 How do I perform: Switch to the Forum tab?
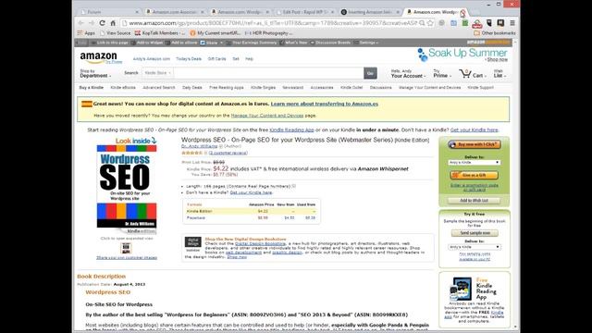[x=108, y=12]
